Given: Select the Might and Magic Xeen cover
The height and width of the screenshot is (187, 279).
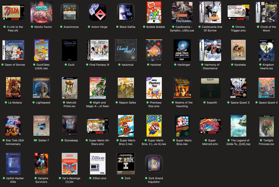Looking at the screenshot, I should [98, 88].
